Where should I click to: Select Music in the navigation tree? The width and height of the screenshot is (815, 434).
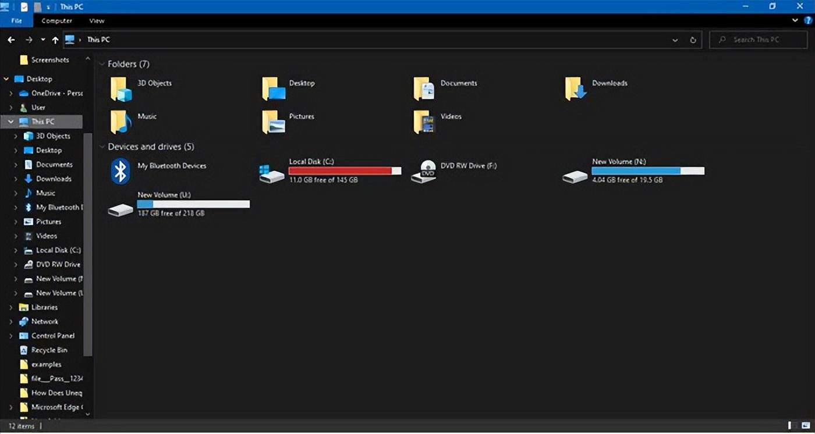click(x=40, y=193)
